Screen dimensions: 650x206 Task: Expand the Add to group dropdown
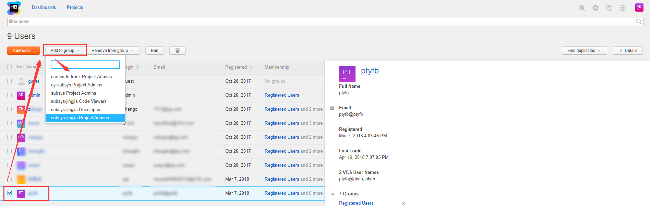65,51
